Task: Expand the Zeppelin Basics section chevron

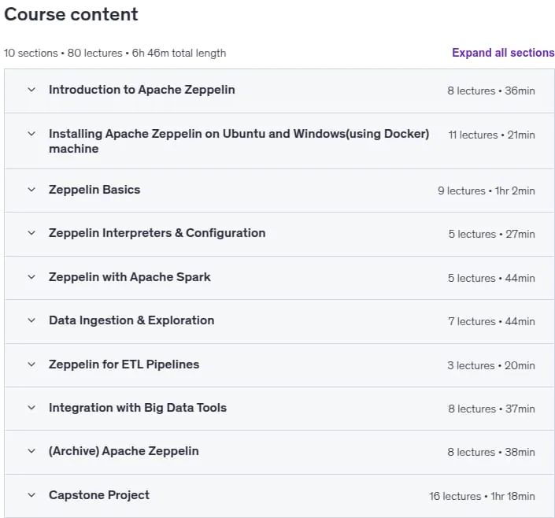Action: pos(31,190)
